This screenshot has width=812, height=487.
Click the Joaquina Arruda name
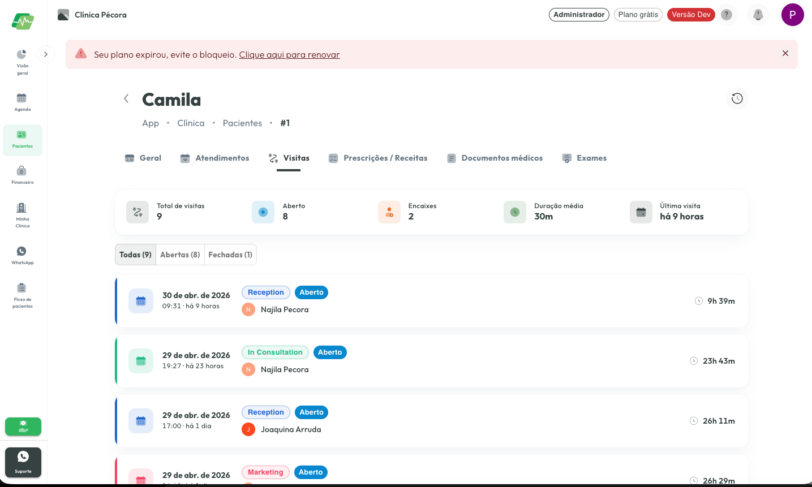tap(291, 430)
